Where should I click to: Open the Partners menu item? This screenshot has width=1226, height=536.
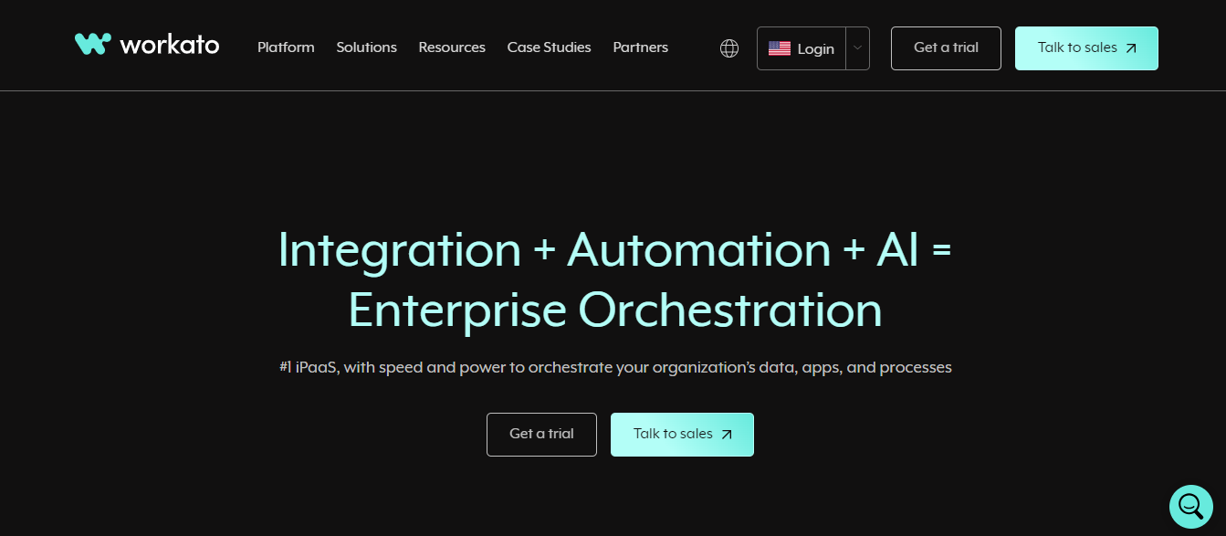(640, 47)
